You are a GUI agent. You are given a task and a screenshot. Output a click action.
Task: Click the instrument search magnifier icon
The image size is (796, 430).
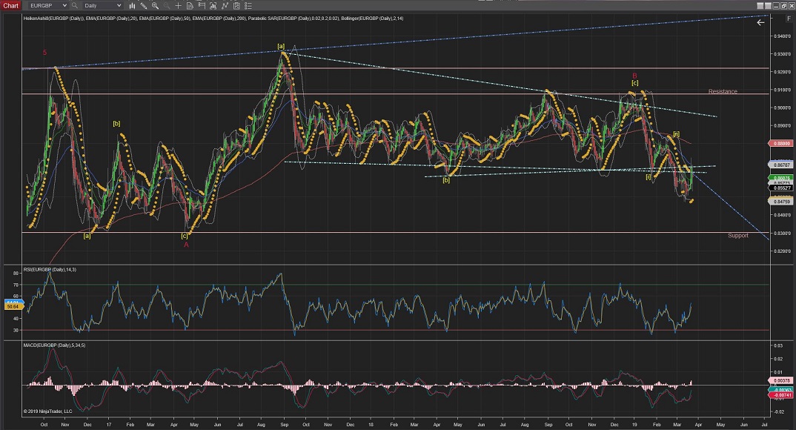75,6
